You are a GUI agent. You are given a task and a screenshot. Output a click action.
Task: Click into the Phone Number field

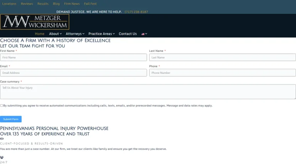222,73
